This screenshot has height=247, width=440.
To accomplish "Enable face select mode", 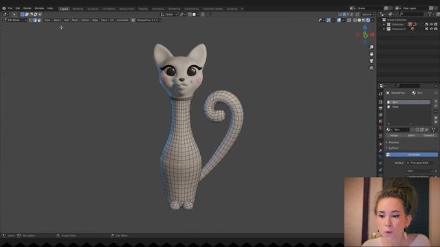I will pos(39,20).
